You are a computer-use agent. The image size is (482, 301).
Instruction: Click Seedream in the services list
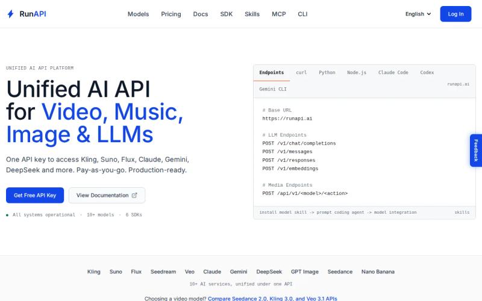coord(163,272)
